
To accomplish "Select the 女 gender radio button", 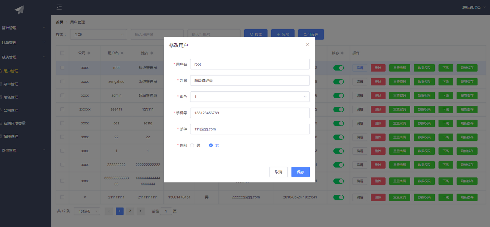I will [211, 145].
